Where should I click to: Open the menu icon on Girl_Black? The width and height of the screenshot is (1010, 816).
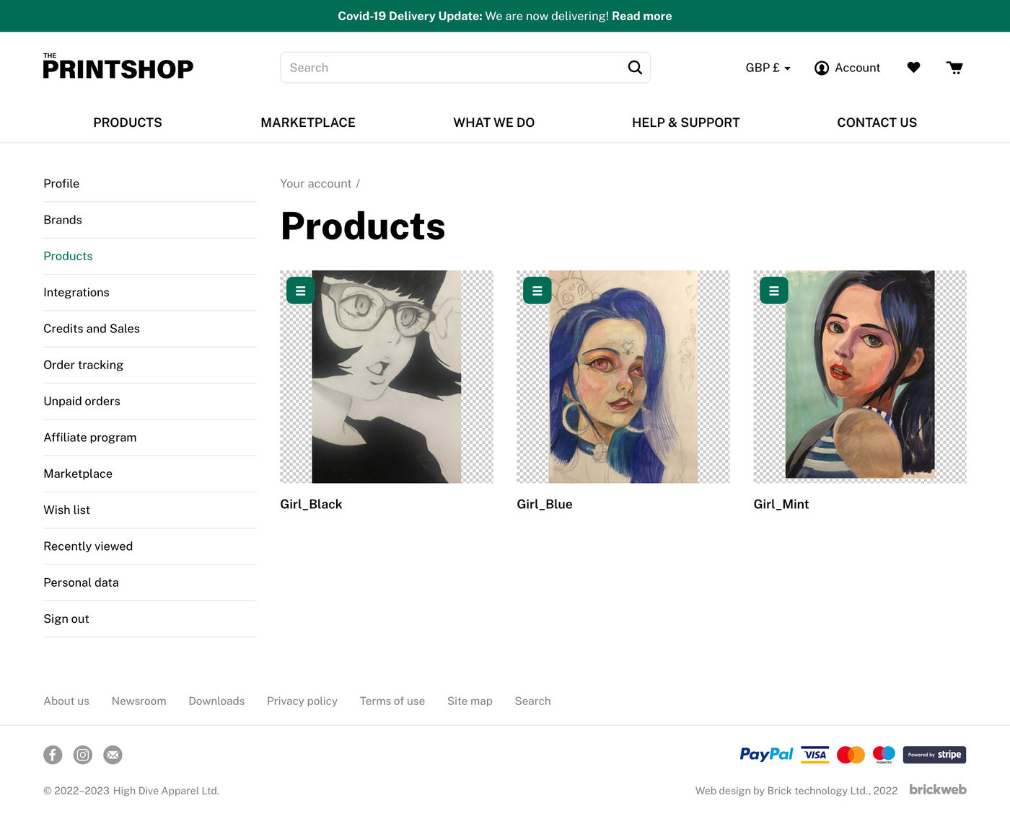pyautogui.click(x=299, y=291)
